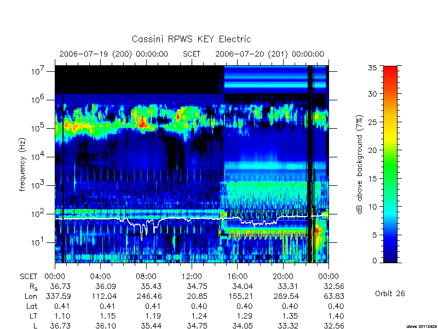
Task: Click the 'dB above background (7%)' colorbar label
Action: click(360, 164)
